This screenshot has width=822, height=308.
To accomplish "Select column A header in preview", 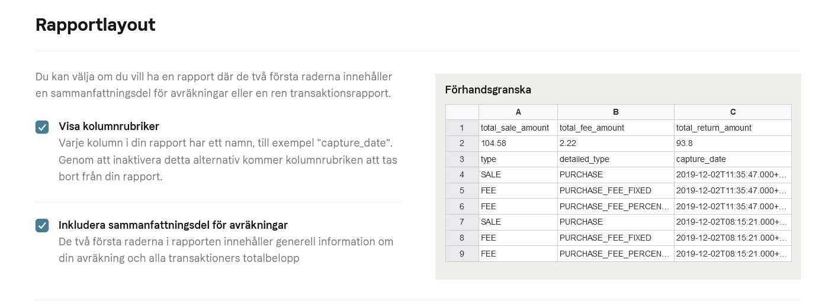I will click(x=518, y=112).
